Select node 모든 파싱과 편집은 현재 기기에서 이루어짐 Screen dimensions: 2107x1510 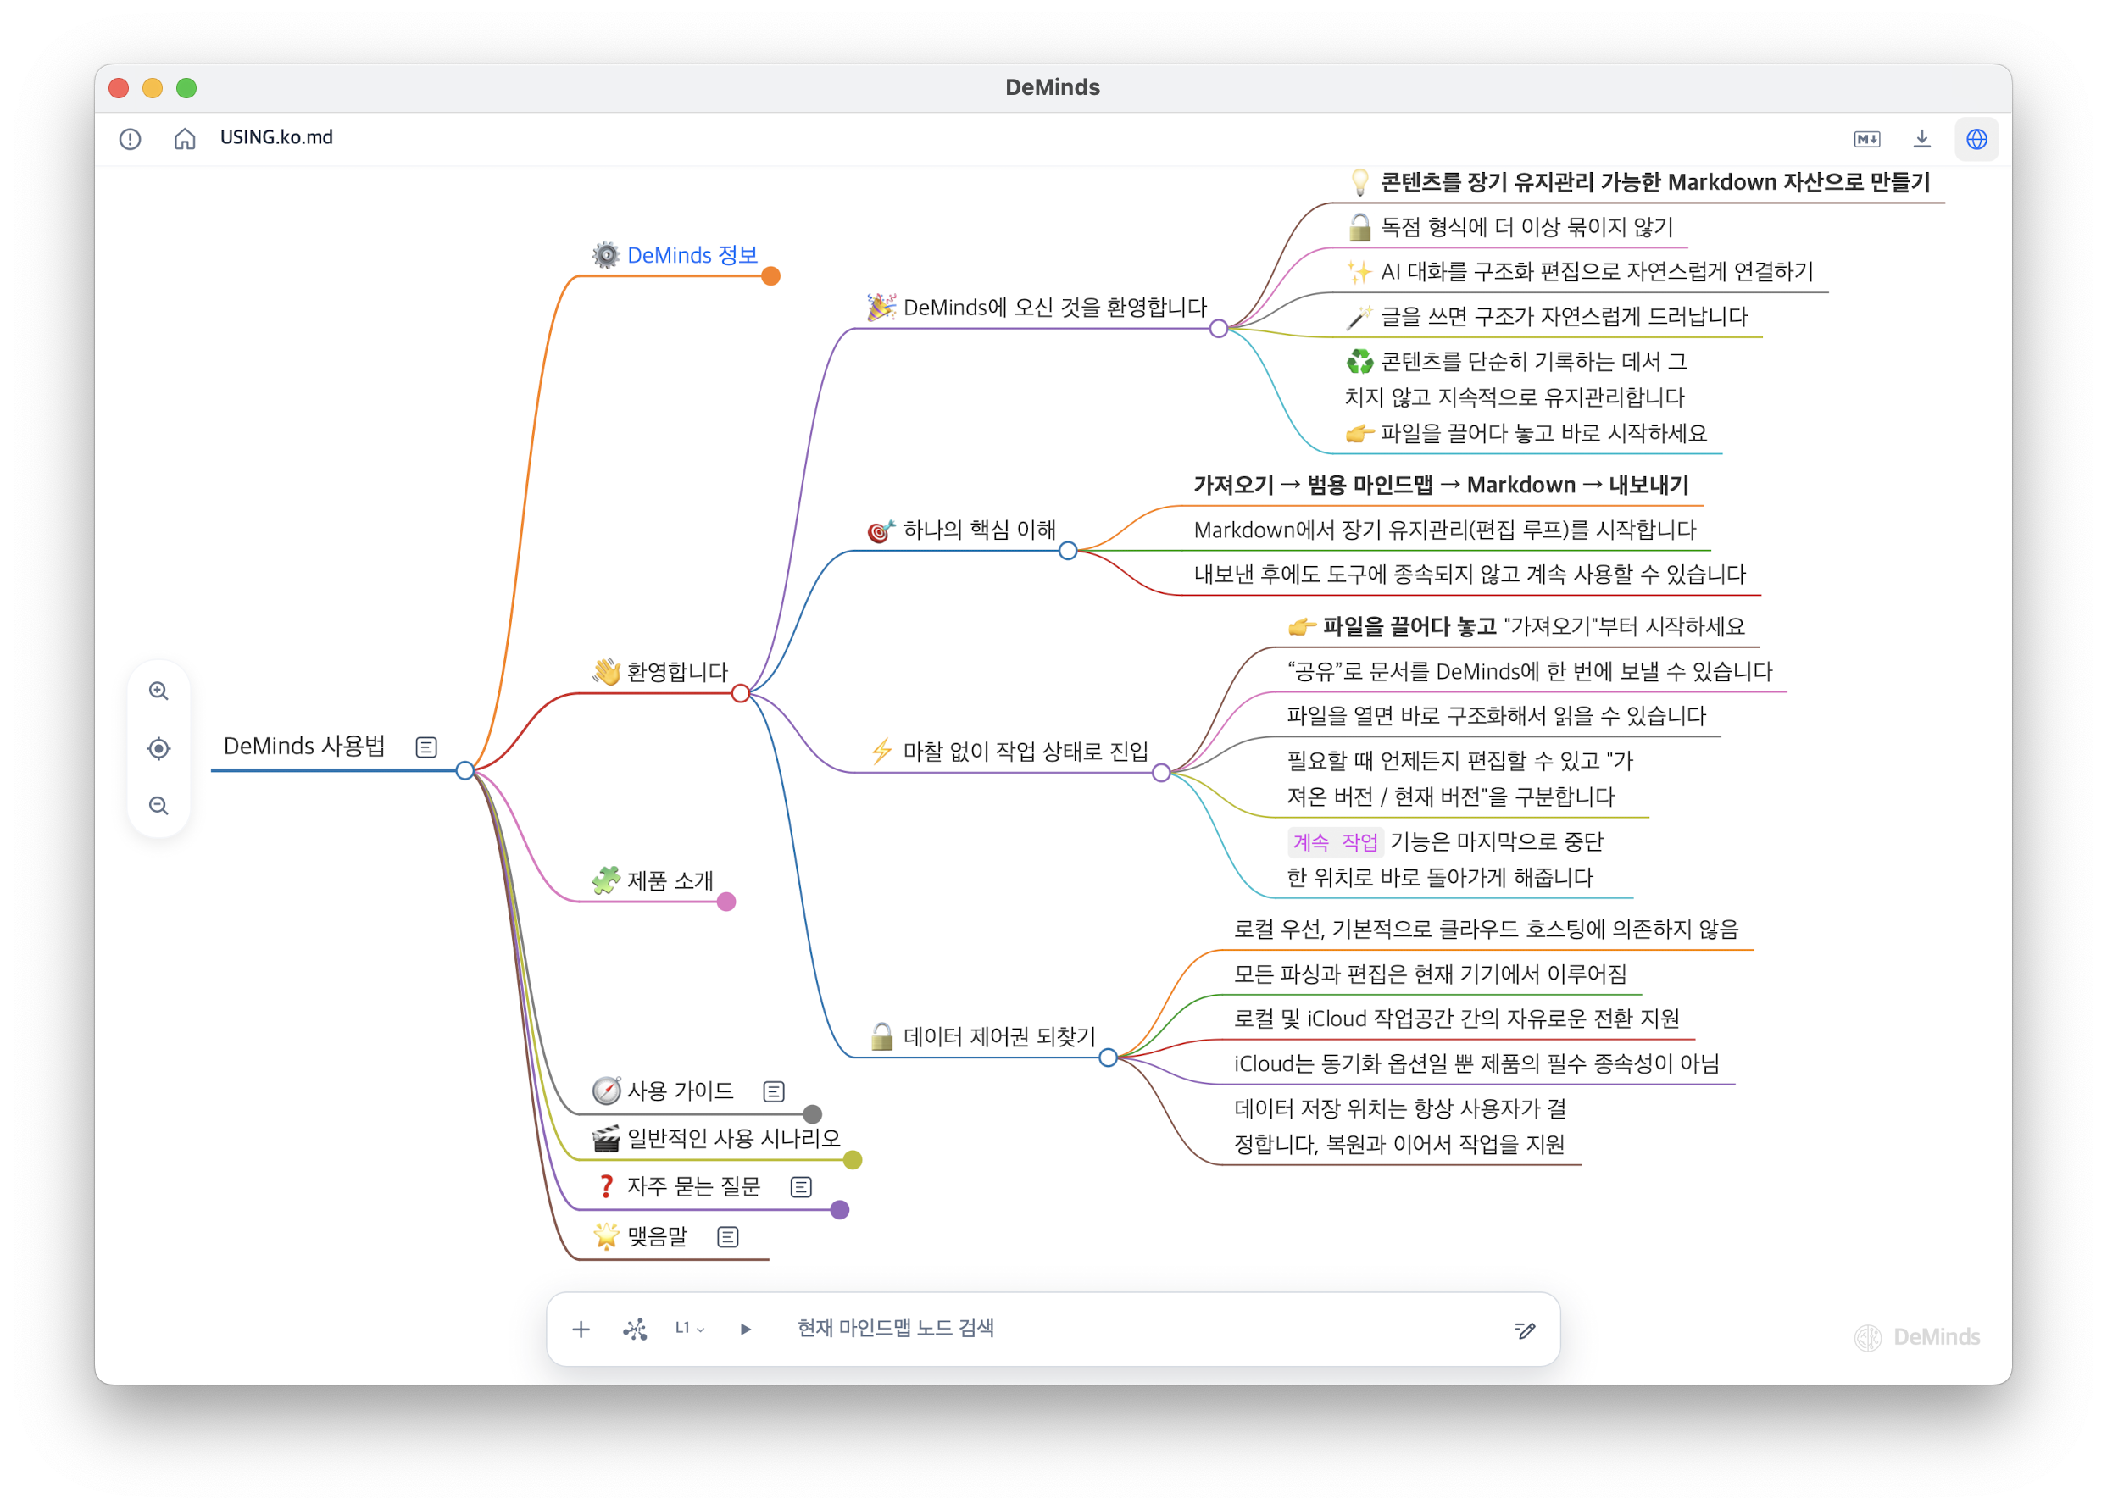point(1431,975)
